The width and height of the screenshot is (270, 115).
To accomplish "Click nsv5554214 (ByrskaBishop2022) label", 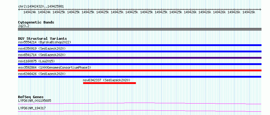I will click(45, 42).
